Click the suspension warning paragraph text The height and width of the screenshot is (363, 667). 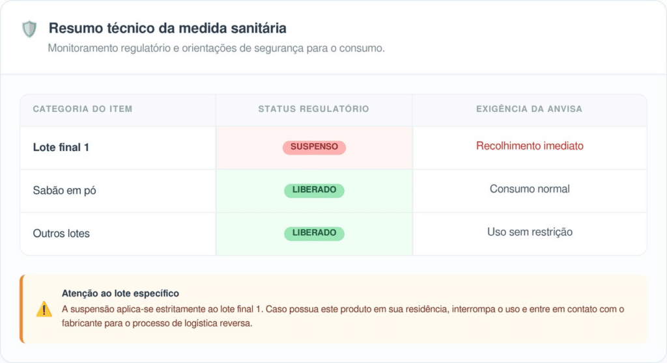click(x=343, y=316)
